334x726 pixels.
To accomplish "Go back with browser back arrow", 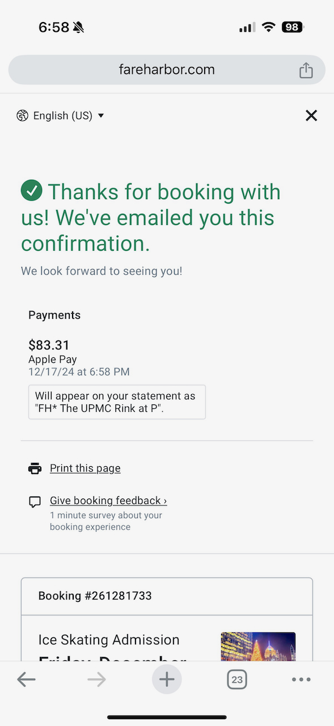I will (x=26, y=679).
